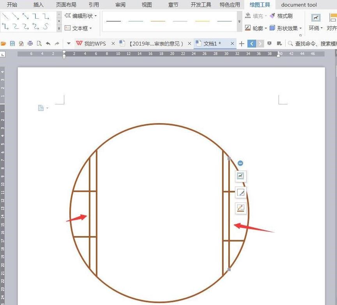Click the floating shape fill brush icon
Image resolution: width=337 pixels, height=305 pixels.
[240, 192]
